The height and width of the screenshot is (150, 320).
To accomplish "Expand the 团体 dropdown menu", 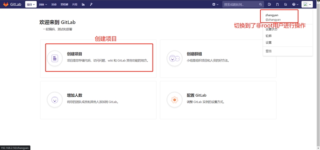I will pyautogui.click(x=43, y=5).
